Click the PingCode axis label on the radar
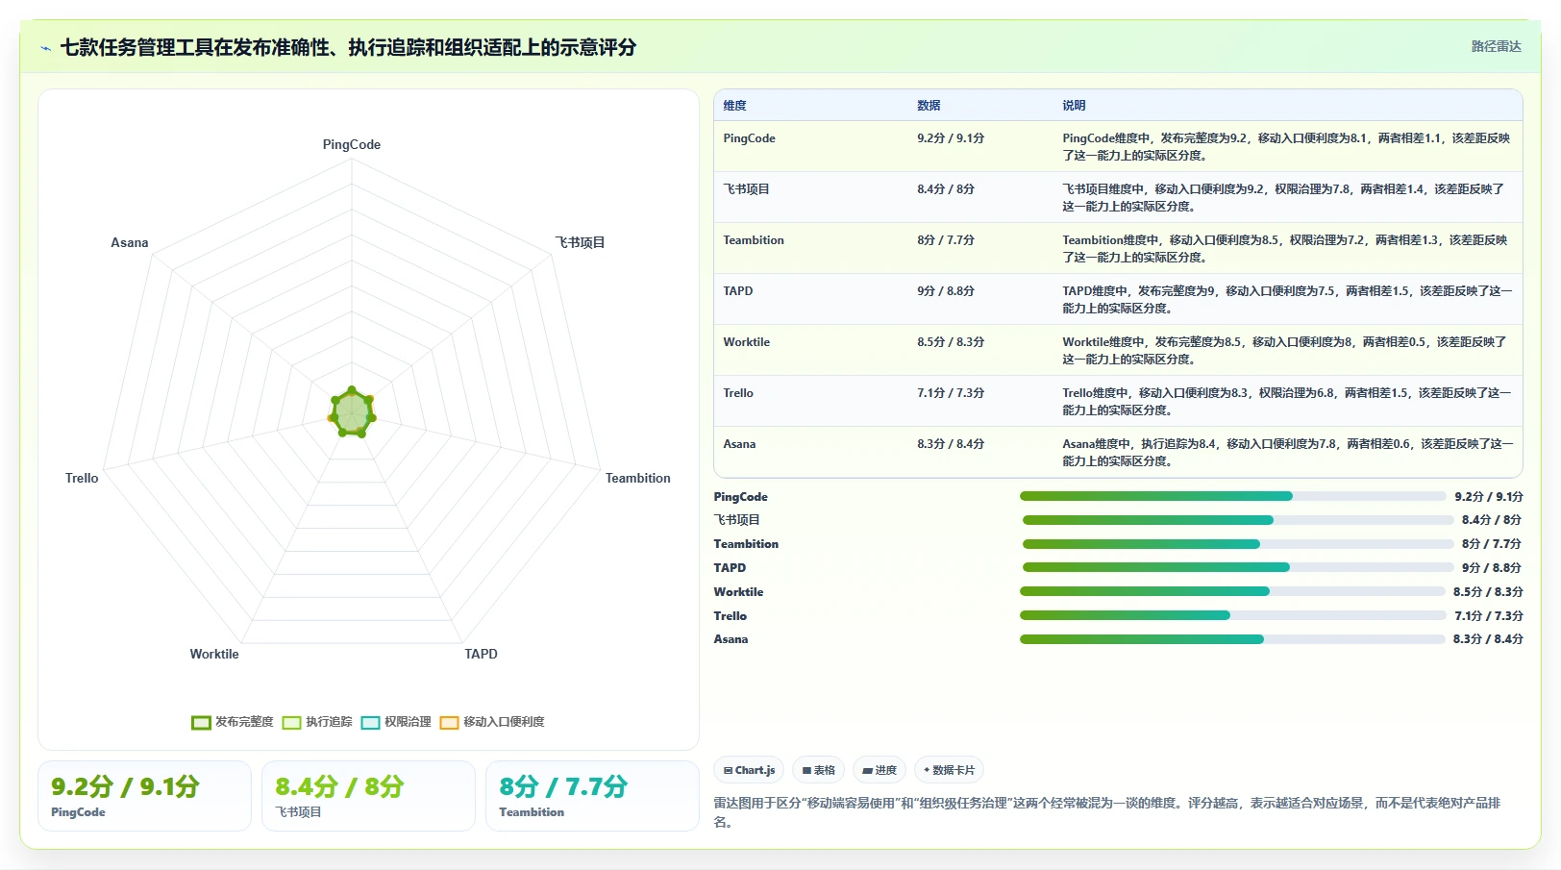The width and height of the screenshot is (1561, 870). point(352,144)
